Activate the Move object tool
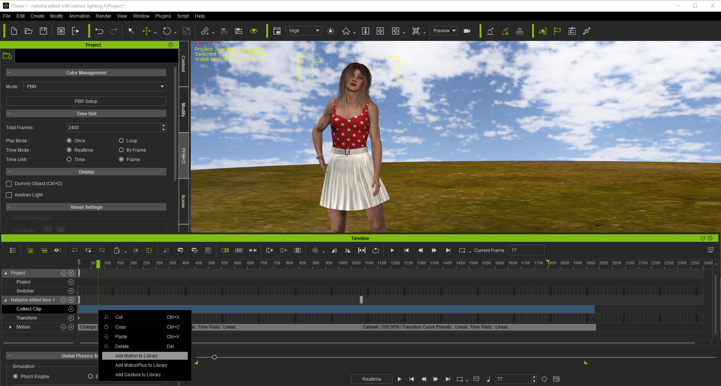Screen dimensions: 721x386 point(146,31)
